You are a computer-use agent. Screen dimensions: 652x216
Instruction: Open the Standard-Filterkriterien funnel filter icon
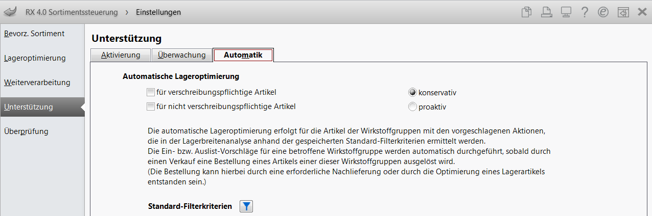[246, 206]
